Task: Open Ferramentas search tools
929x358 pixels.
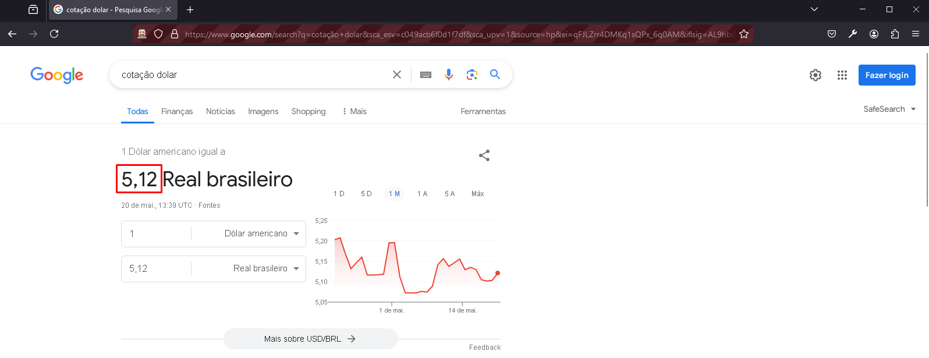Action: [x=483, y=111]
